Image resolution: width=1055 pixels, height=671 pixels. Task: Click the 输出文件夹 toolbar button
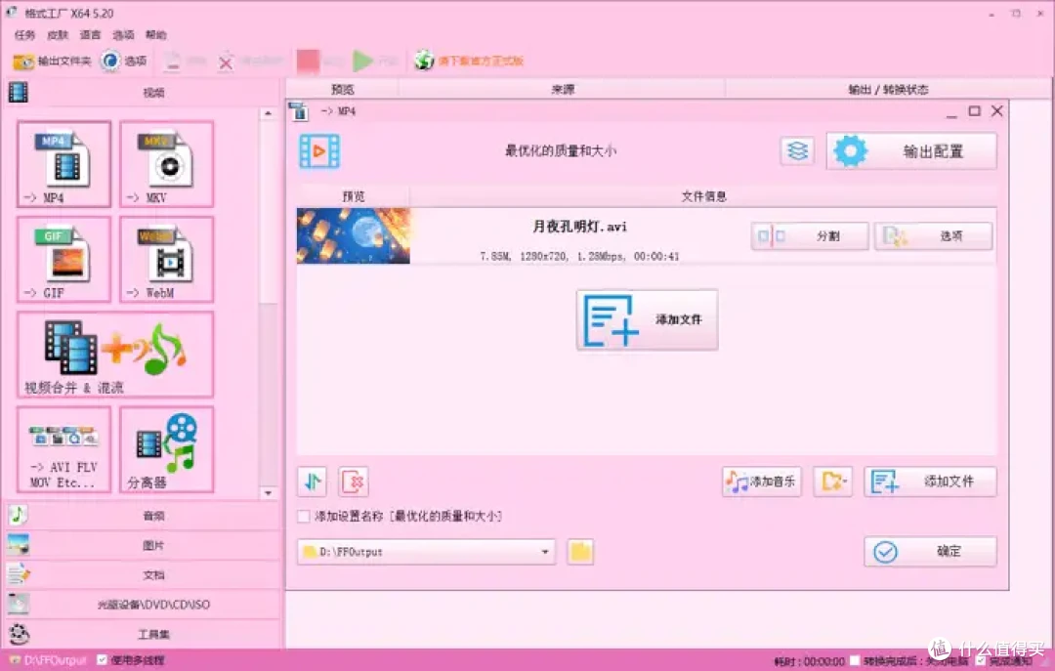tap(52, 62)
